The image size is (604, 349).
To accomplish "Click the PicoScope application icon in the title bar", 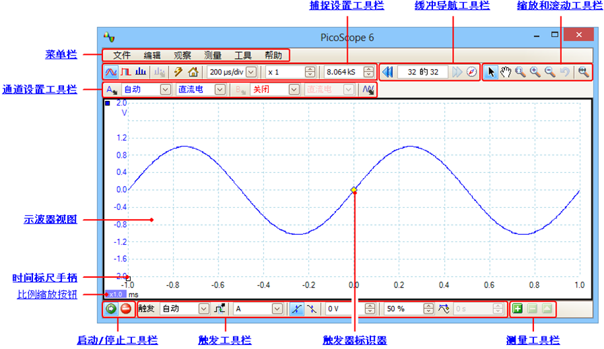I will 110,37.
